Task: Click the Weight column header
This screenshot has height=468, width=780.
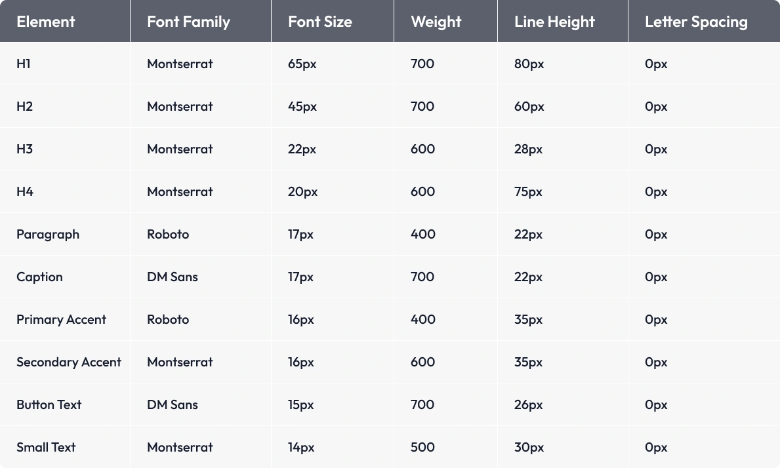Action: (436, 22)
